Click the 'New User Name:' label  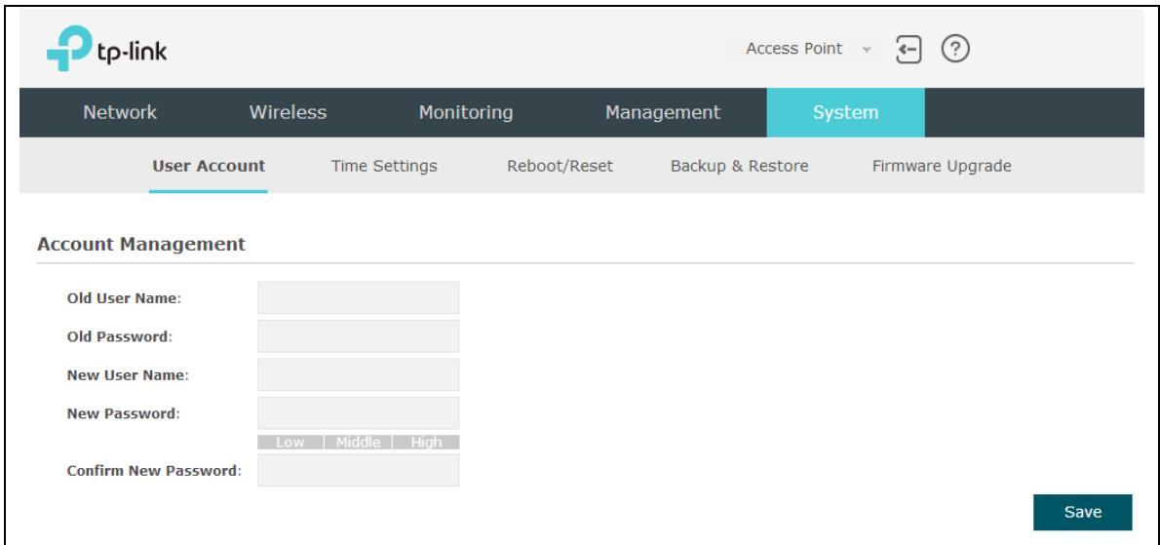pyautogui.click(x=128, y=375)
